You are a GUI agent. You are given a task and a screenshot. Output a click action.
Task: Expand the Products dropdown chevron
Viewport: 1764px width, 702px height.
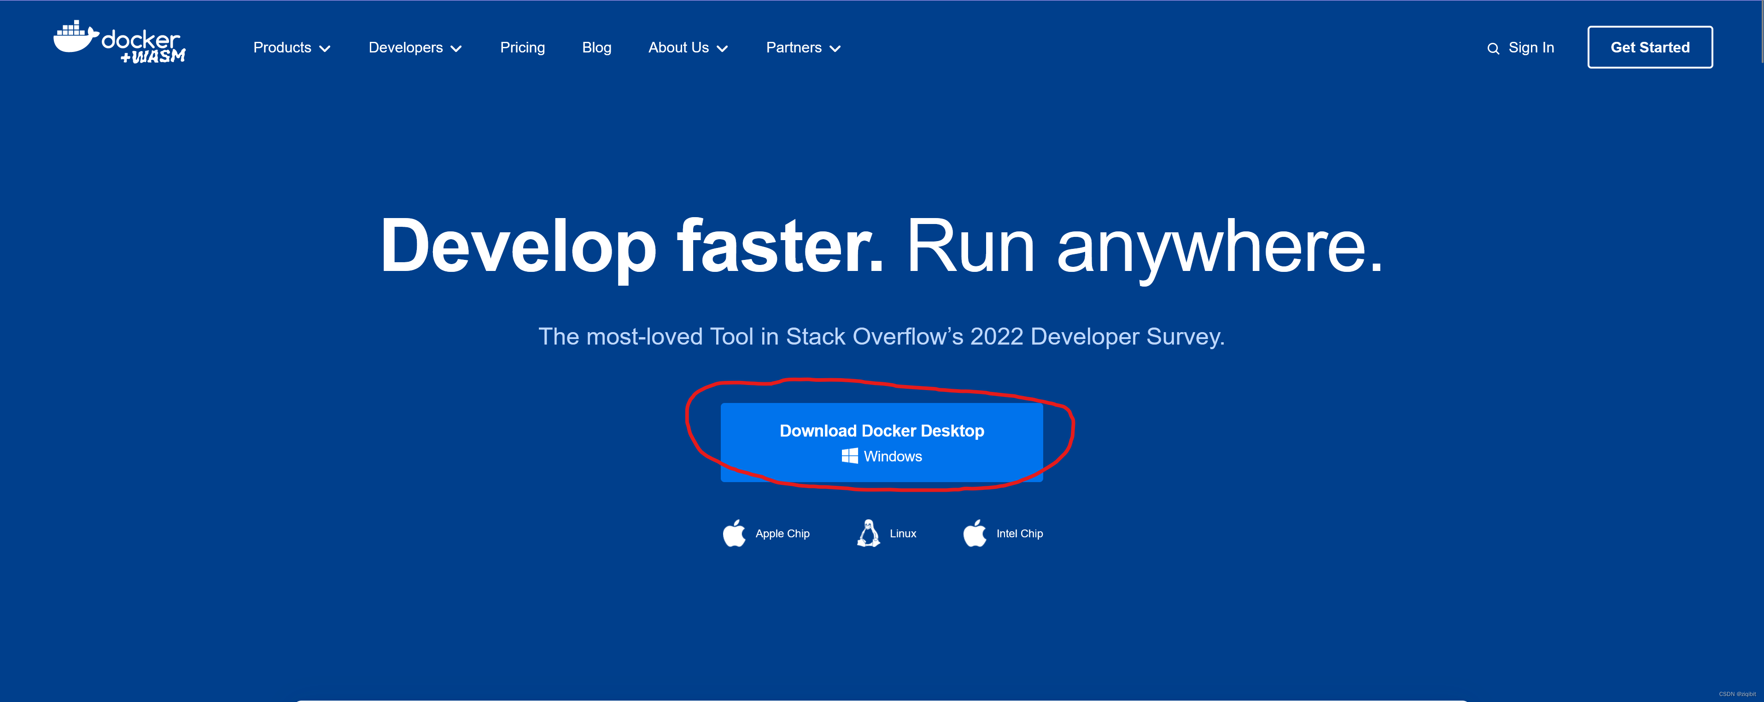coord(325,49)
